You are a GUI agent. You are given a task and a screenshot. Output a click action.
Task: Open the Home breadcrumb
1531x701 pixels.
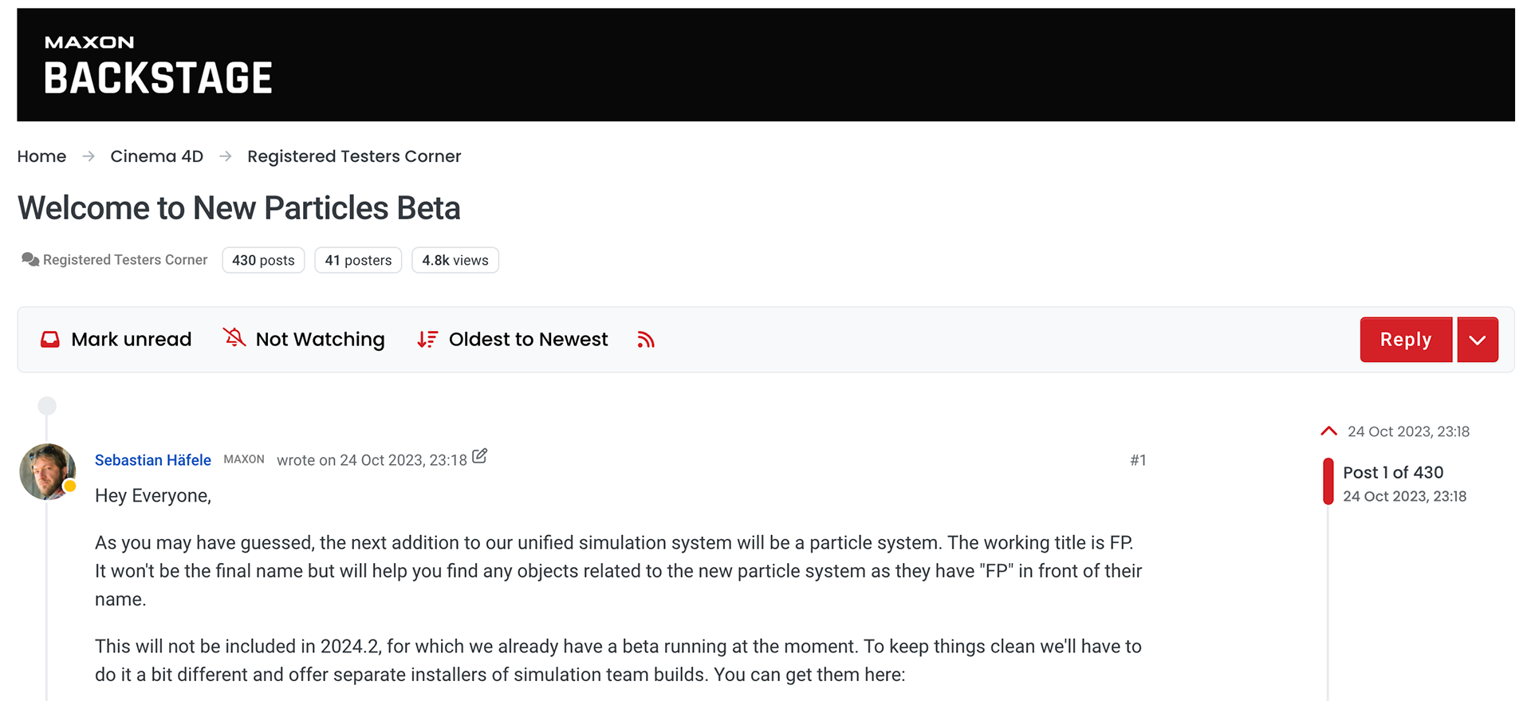(41, 156)
